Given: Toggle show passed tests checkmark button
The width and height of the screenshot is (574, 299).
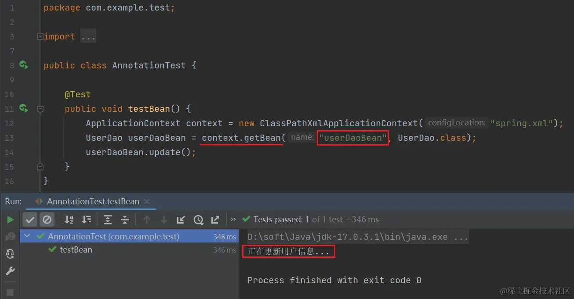Looking at the screenshot, I should pyautogui.click(x=30, y=219).
